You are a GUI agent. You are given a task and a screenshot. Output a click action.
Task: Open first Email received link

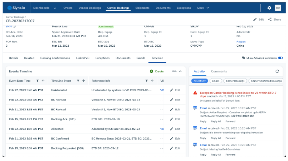(x=204, y=108)
